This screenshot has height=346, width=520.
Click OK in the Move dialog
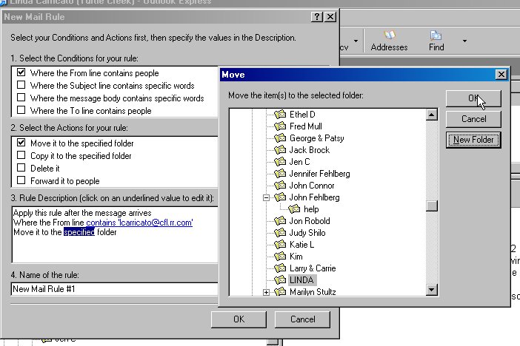[x=473, y=98]
